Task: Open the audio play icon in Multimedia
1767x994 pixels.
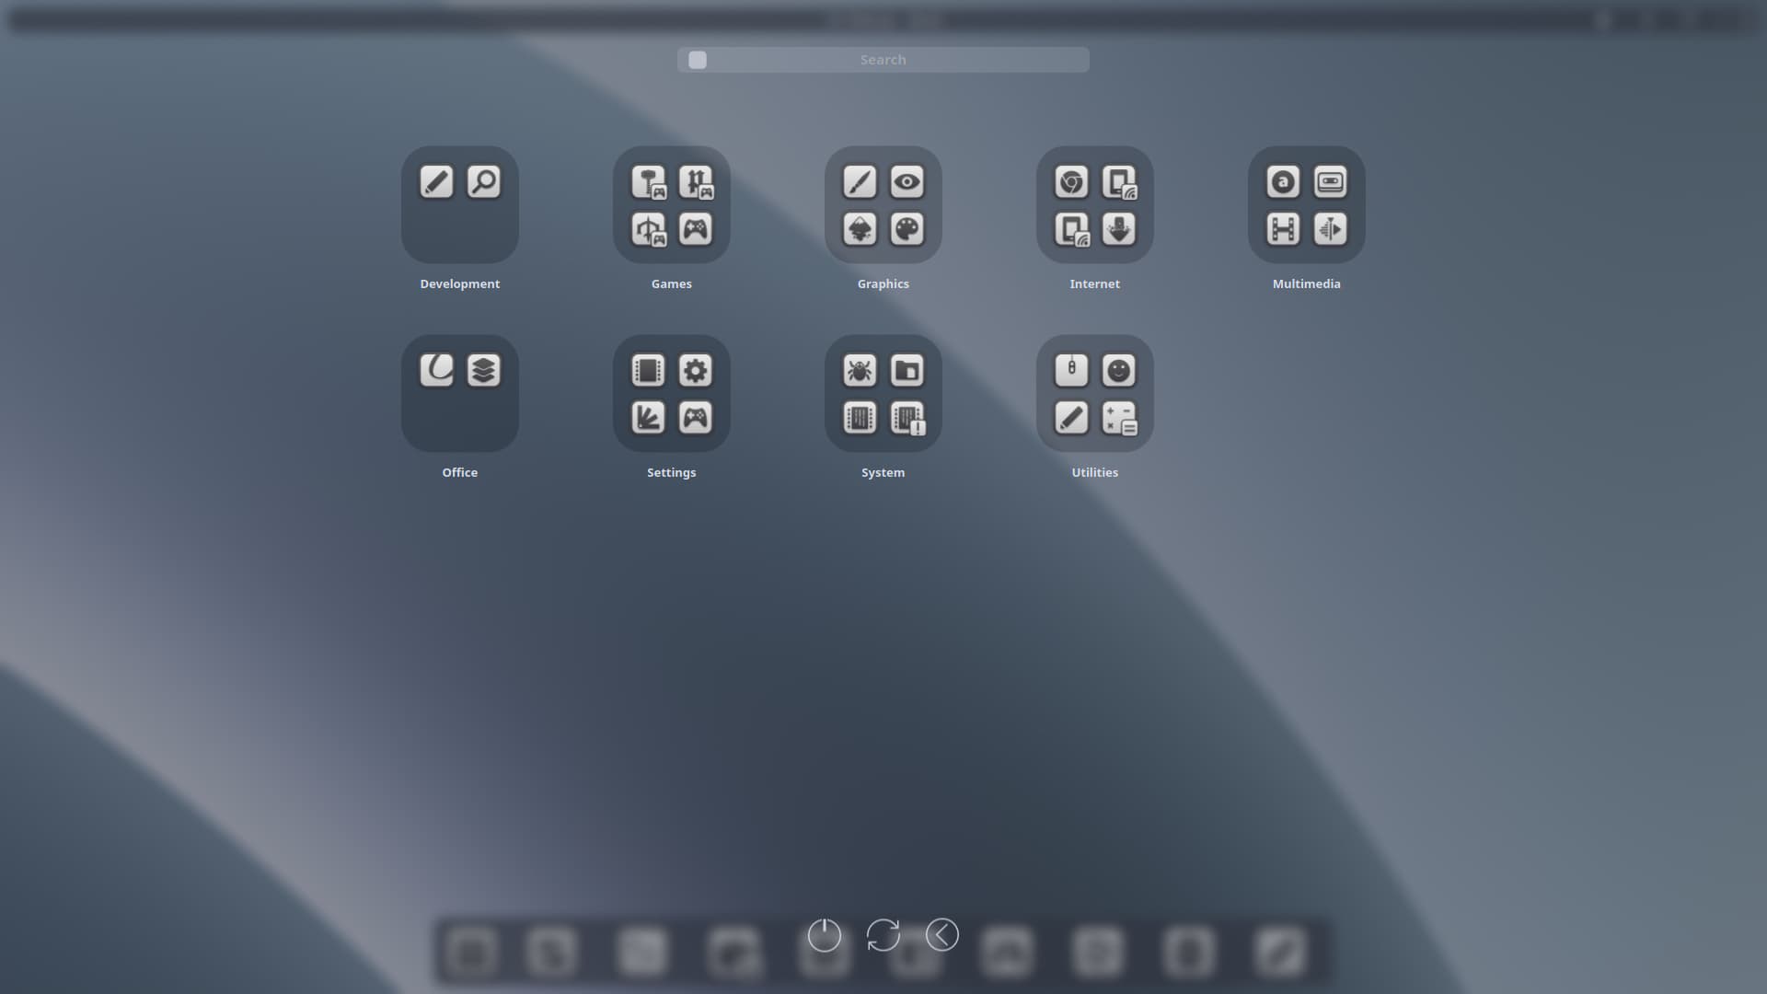Action: [x=1331, y=229]
